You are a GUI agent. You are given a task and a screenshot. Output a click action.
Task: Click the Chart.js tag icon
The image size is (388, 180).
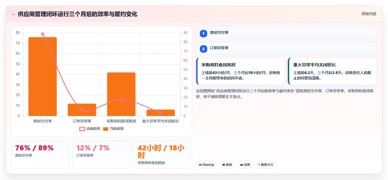coord(200,165)
